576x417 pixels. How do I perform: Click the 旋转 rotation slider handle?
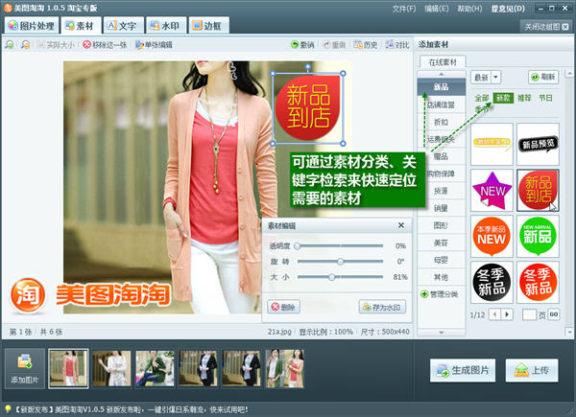(341, 262)
